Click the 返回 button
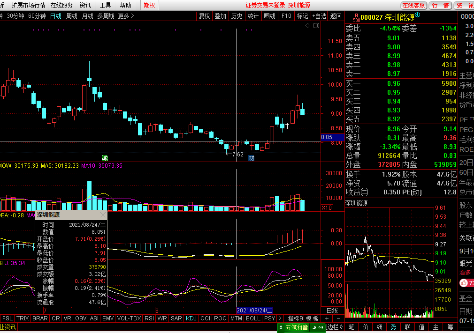Image resolution: width=474 pixels, height=333 pixels. (336, 16)
